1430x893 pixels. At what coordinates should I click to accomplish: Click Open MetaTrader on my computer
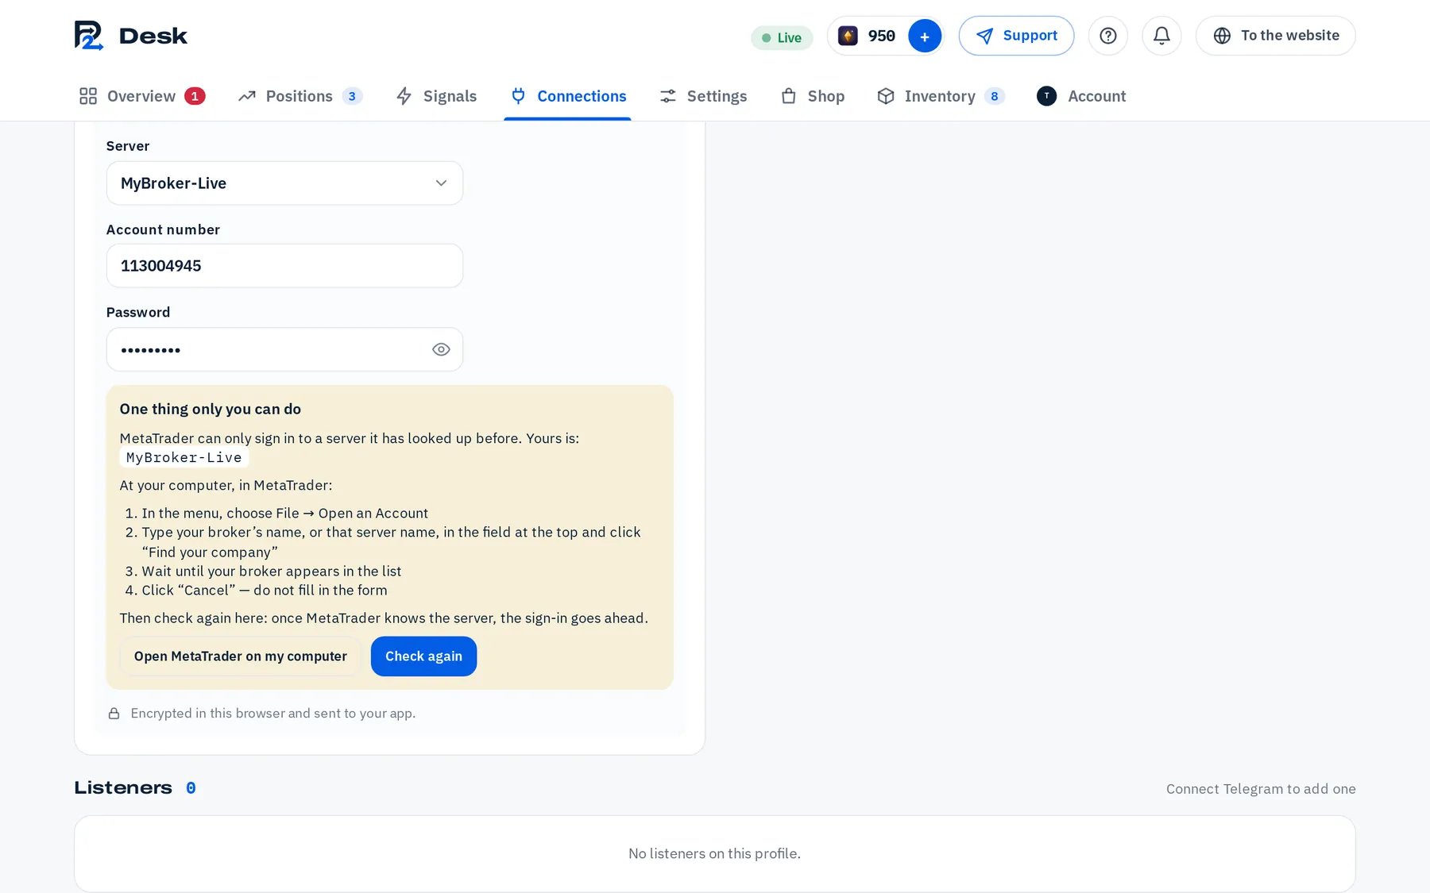point(241,656)
